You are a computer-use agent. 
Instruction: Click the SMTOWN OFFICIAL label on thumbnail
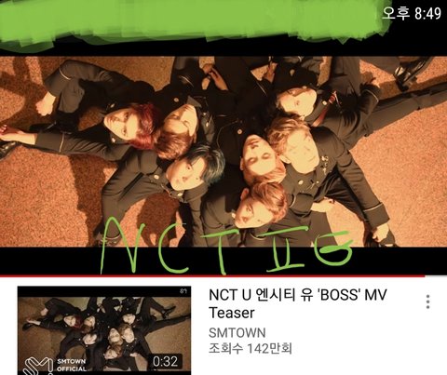pyautogui.click(x=72, y=365)
